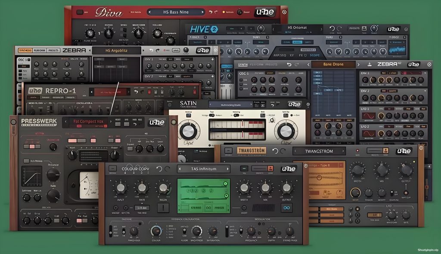Viewport: 441px width, 254px height.
Task: Go to next preset in Twangström
Action: coord(343,151)
